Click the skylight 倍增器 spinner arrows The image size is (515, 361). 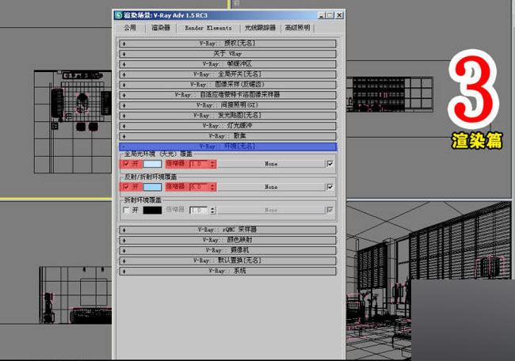coord(212,164)
